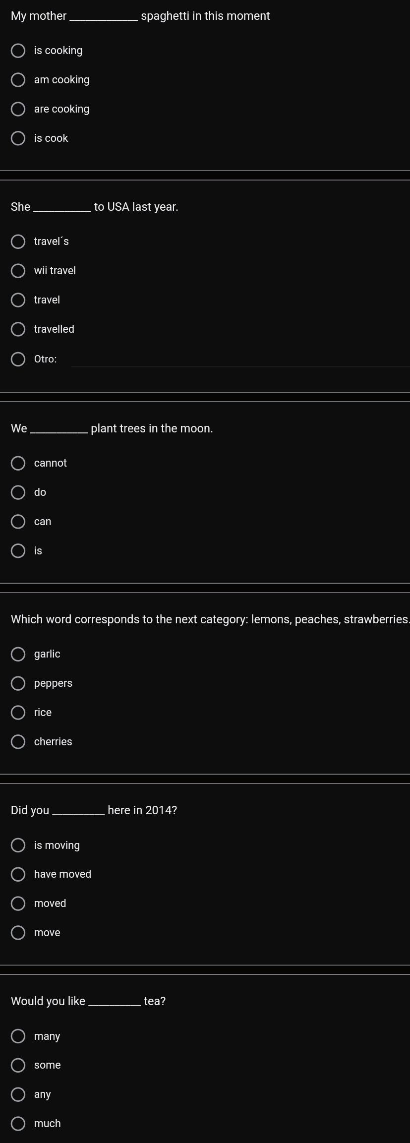Select the "can" radio option
Screen dimensions: 410x1143
(x=18, y=522)
